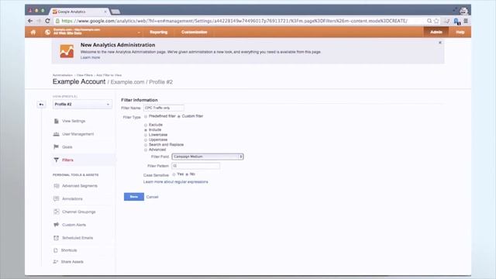Open a new browser tab
Screen dimensions: 496x279
coord(115,12)
